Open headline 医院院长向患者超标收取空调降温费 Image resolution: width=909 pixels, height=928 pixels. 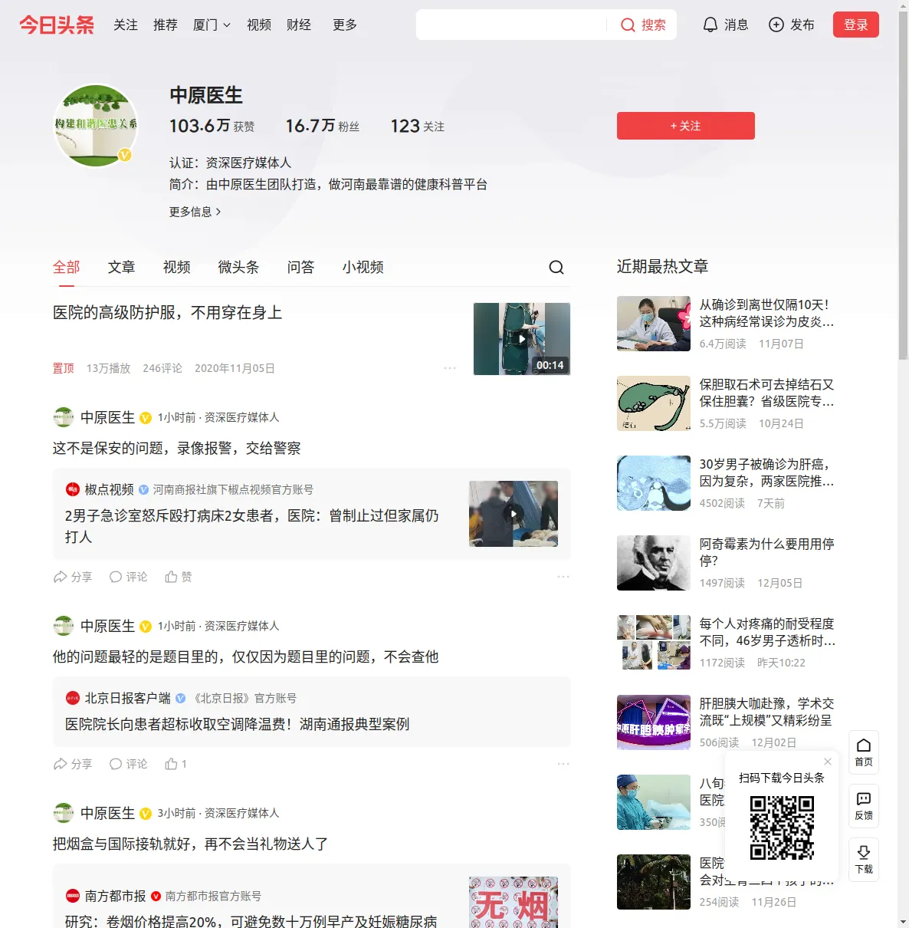pyautogui.click(x=237, y=724)
